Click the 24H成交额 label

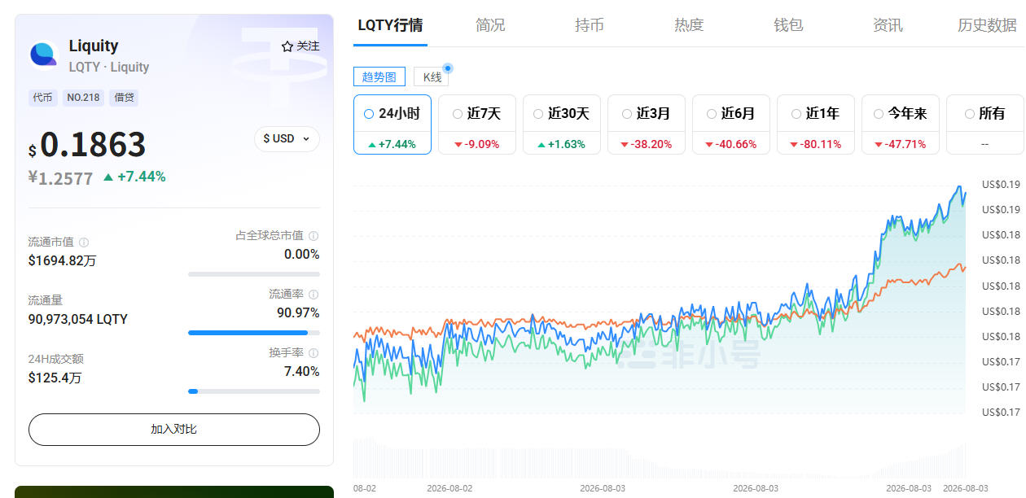point(56,359)
